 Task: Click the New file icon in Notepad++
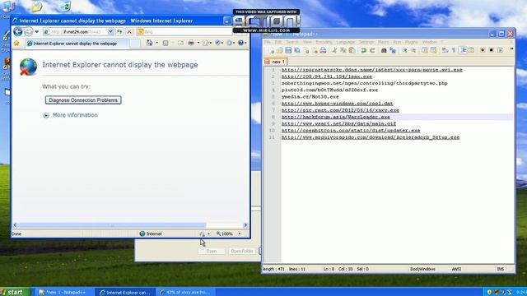point(271,51)
